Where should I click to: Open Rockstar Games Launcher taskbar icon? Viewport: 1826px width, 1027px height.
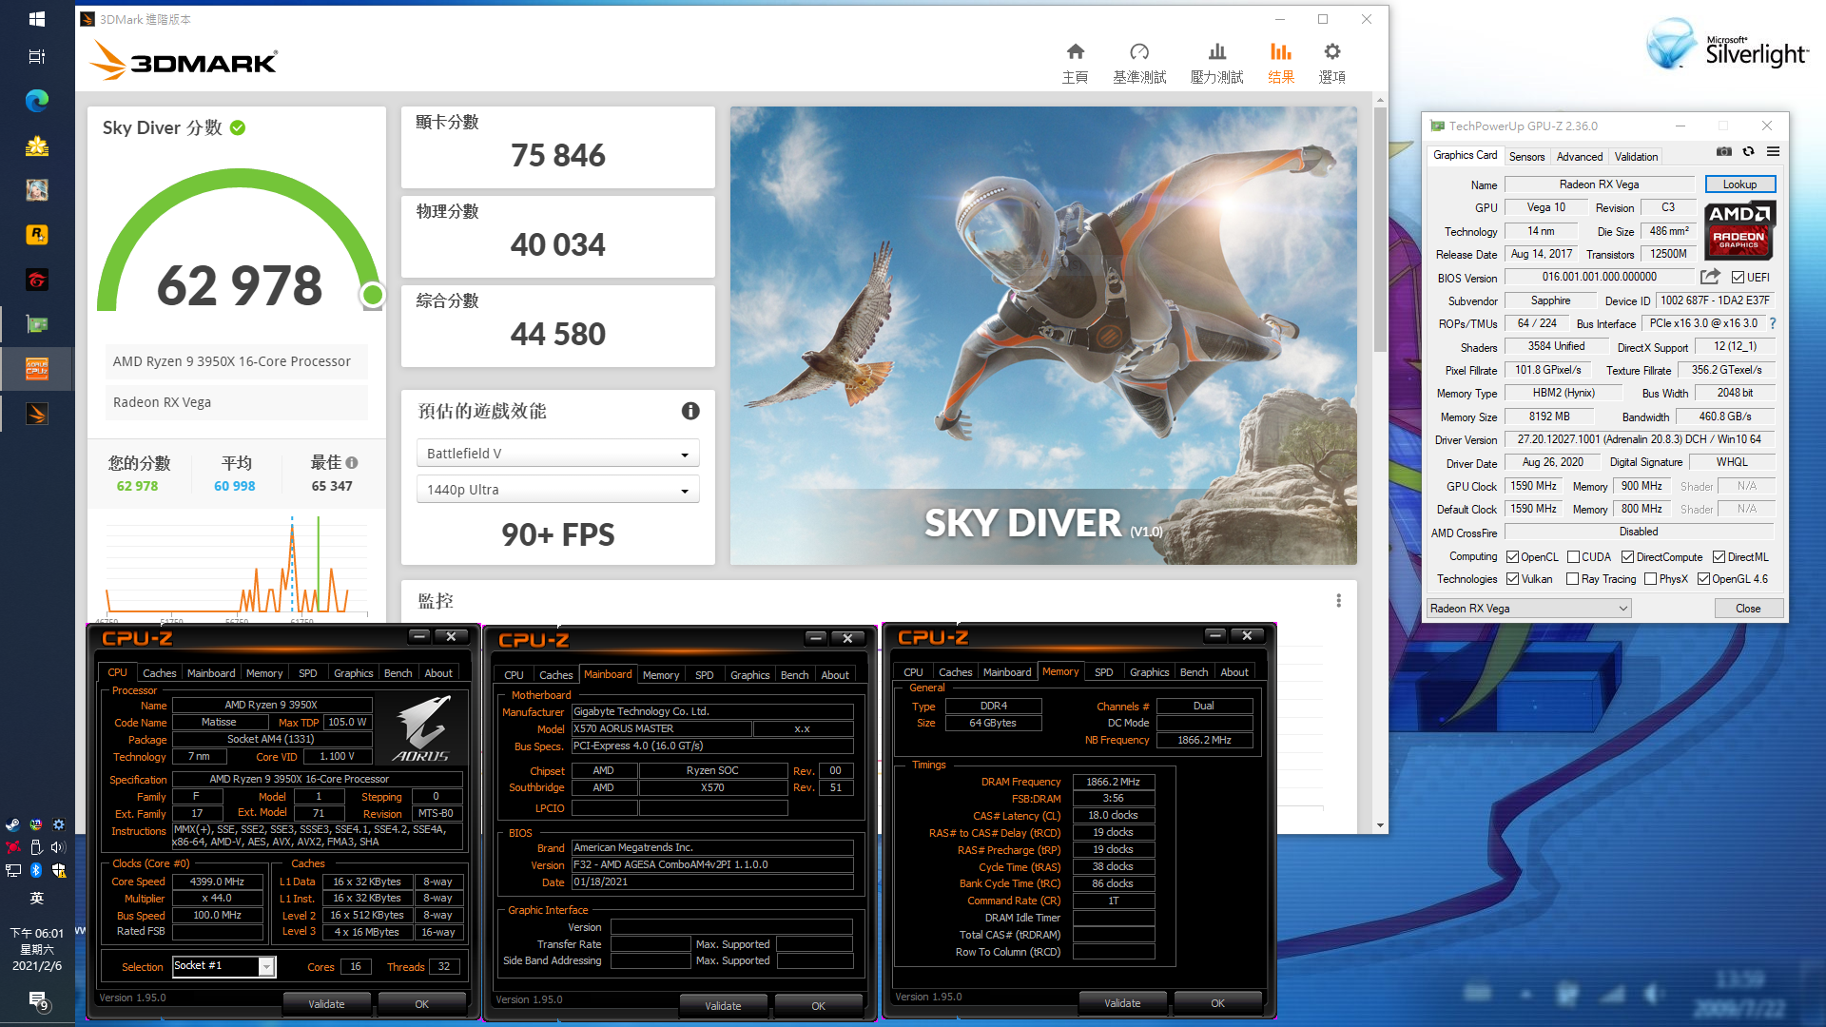coord(37,234)
